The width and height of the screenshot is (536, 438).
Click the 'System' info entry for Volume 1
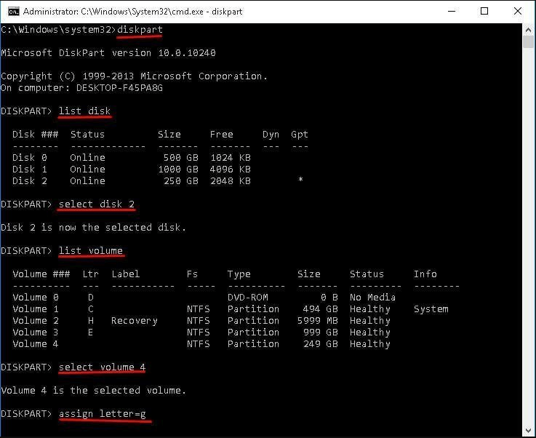click(431, 309)
